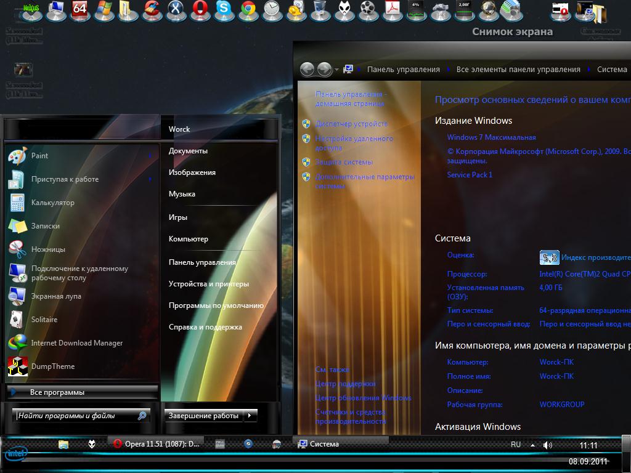Image resolution: width=631 pixels, height=473 pixels.
Task: Open the Recycle Bin dock icon
Action: 320,11
